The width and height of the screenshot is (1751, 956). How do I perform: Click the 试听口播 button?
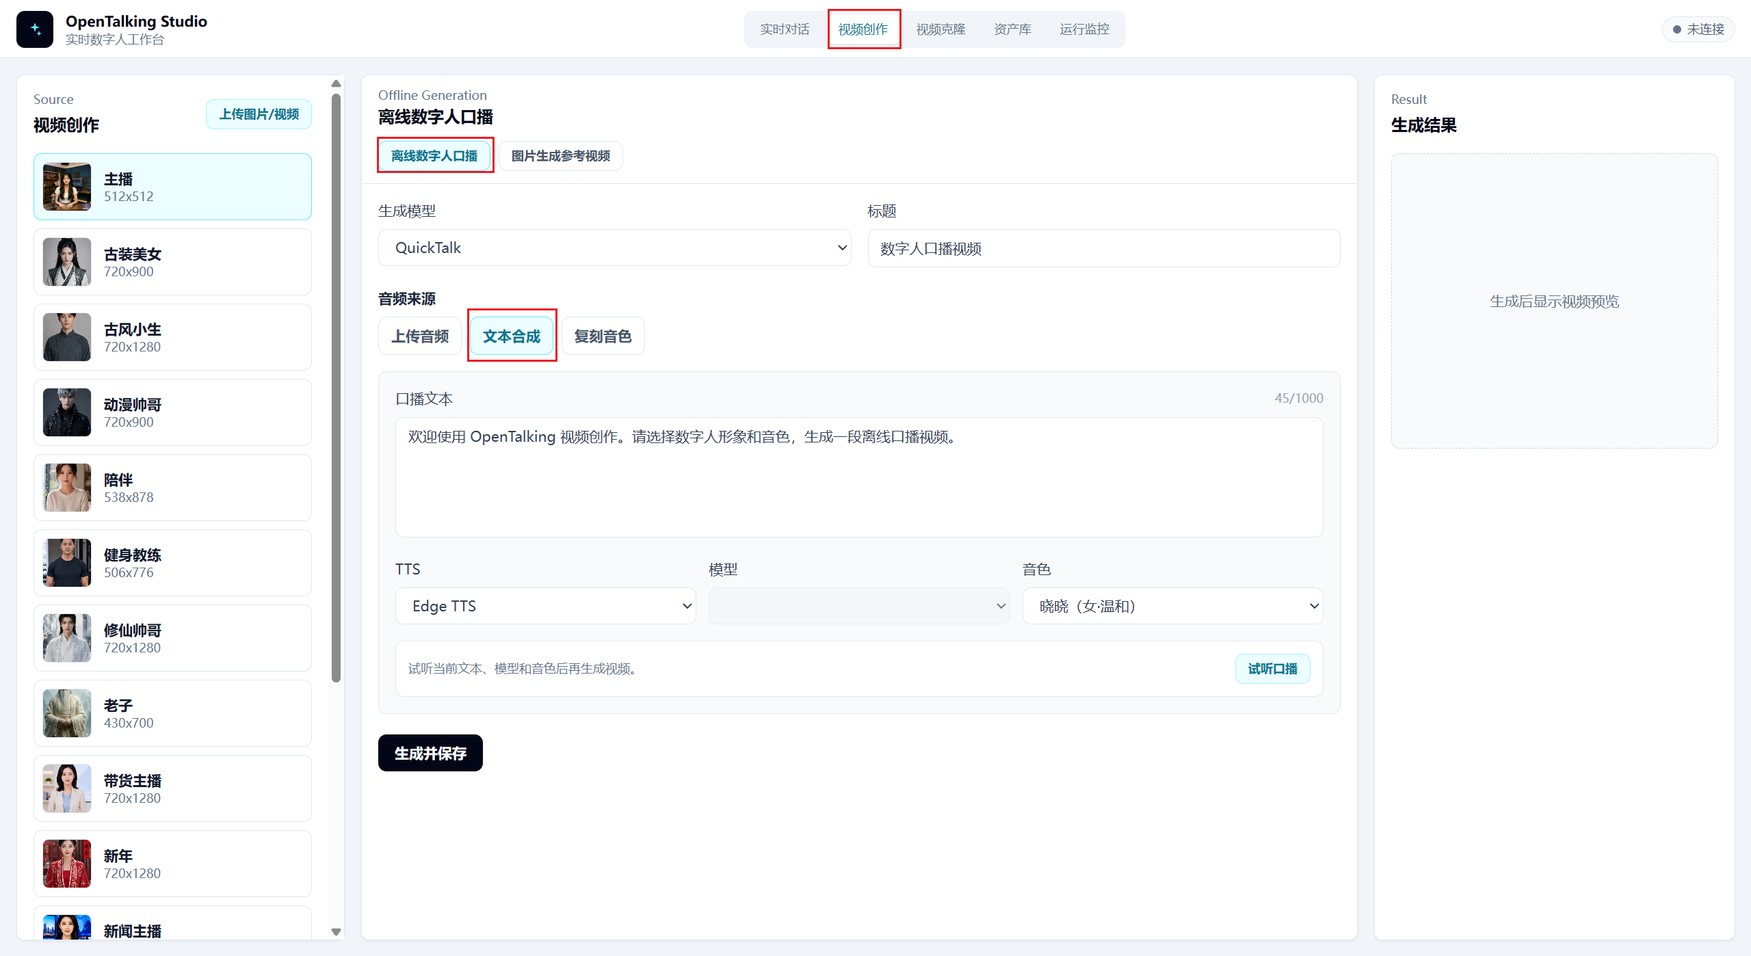[1273, 669]
